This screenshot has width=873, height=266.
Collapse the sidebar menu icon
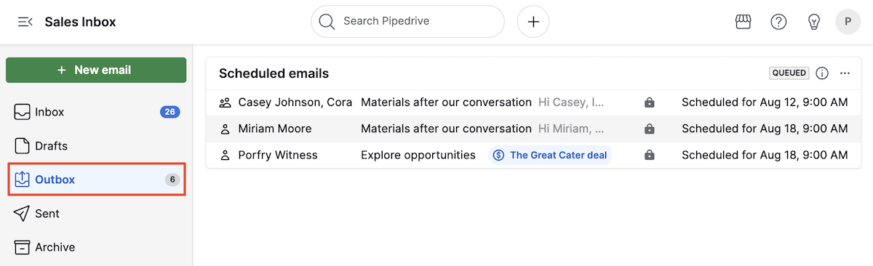point(25,22)
